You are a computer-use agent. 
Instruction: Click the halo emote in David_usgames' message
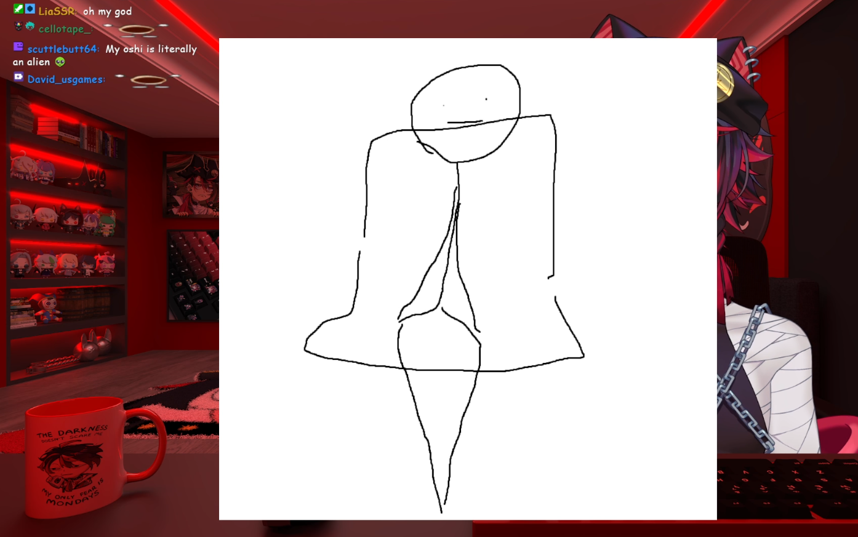pyautogui.click(x=148, y=80)
